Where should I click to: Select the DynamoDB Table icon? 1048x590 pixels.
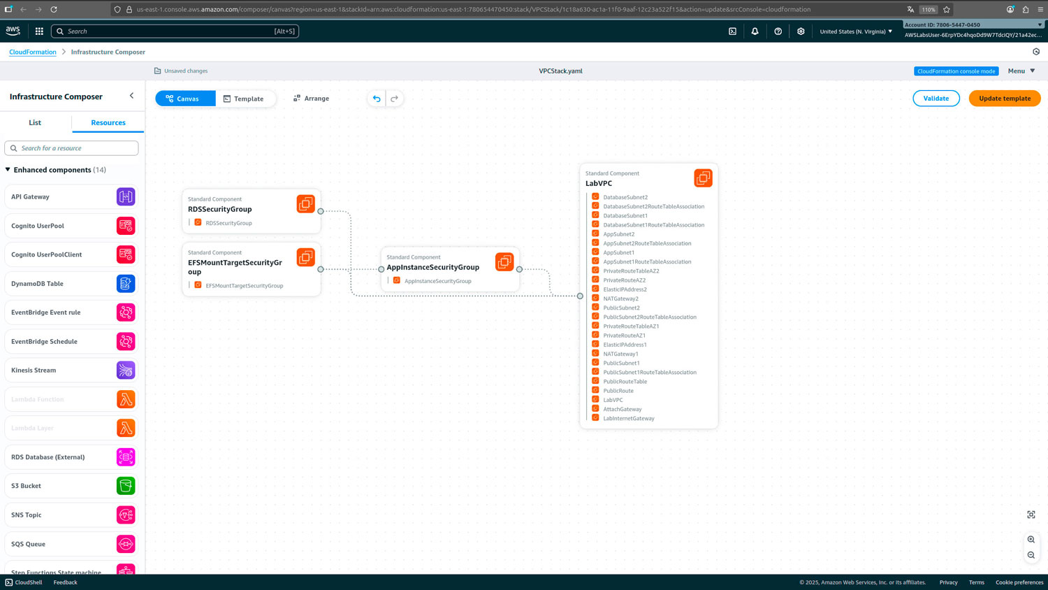[126, 284]
